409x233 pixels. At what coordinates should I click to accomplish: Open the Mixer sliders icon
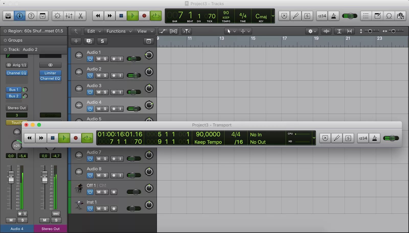[69, 16]
